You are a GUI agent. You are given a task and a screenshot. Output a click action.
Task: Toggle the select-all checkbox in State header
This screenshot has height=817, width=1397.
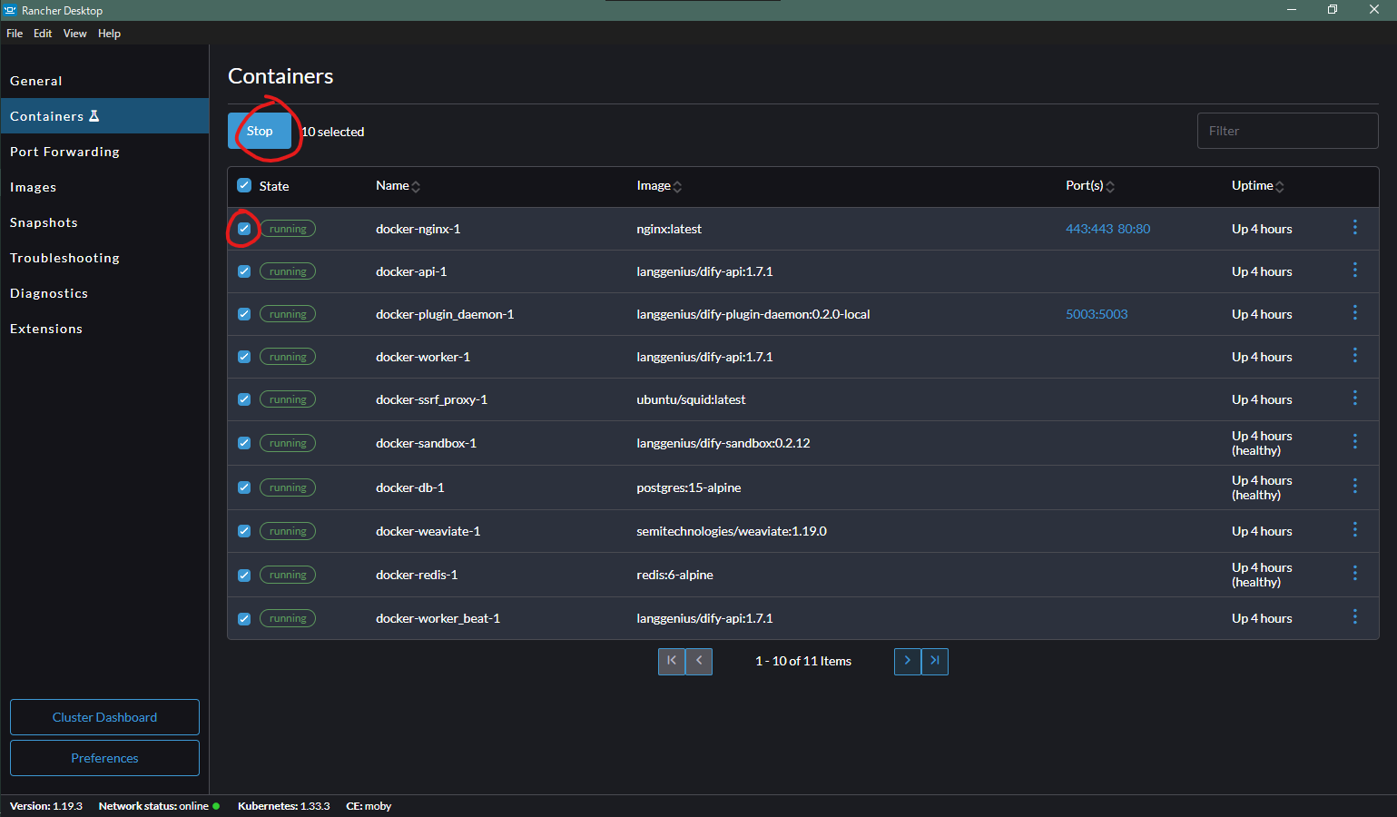244,185
